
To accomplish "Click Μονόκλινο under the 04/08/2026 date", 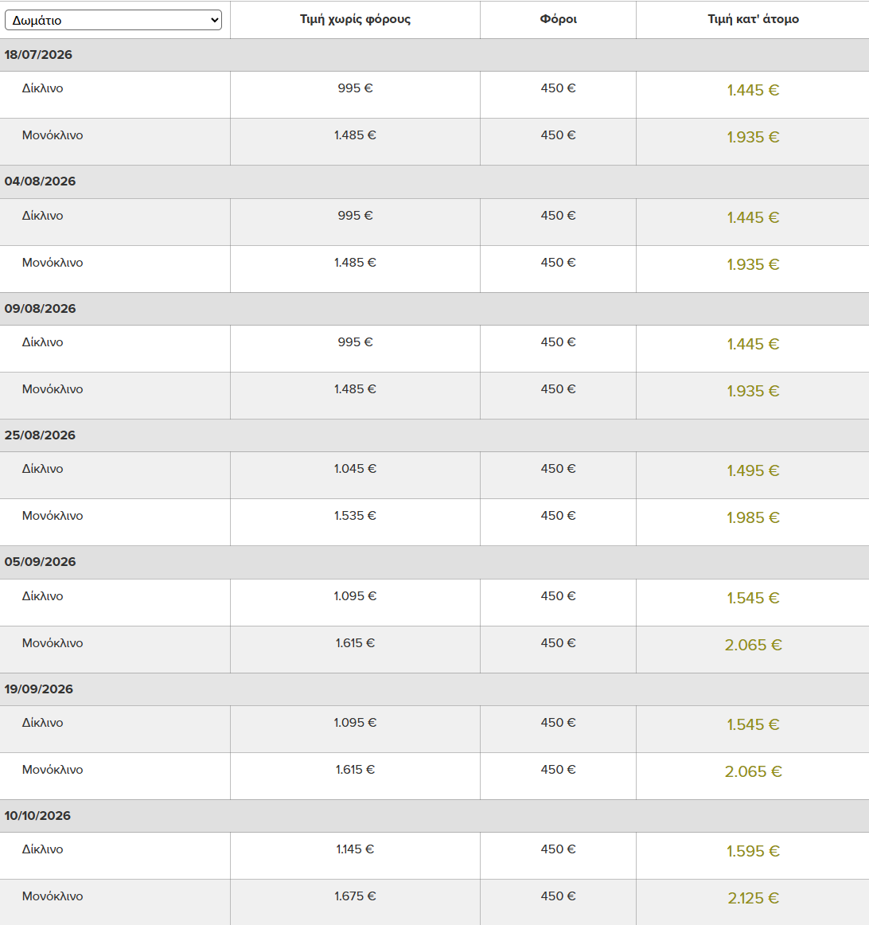I will 53,263.
